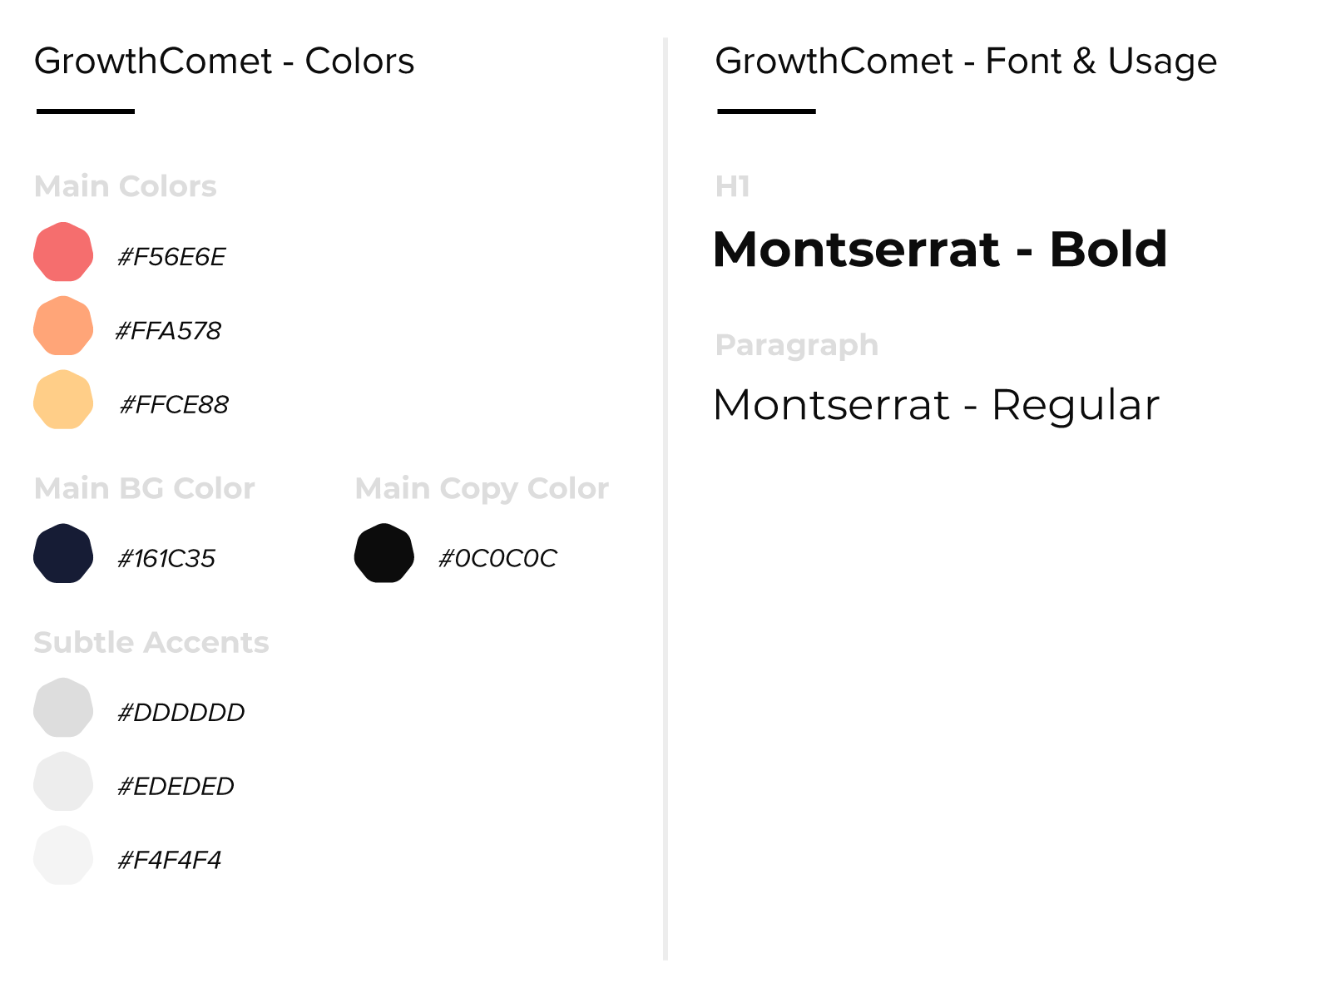The image size is (1331, 998).
Task: Select the Montserrat - Regular paragraph sample
Action: click(936, 406)
